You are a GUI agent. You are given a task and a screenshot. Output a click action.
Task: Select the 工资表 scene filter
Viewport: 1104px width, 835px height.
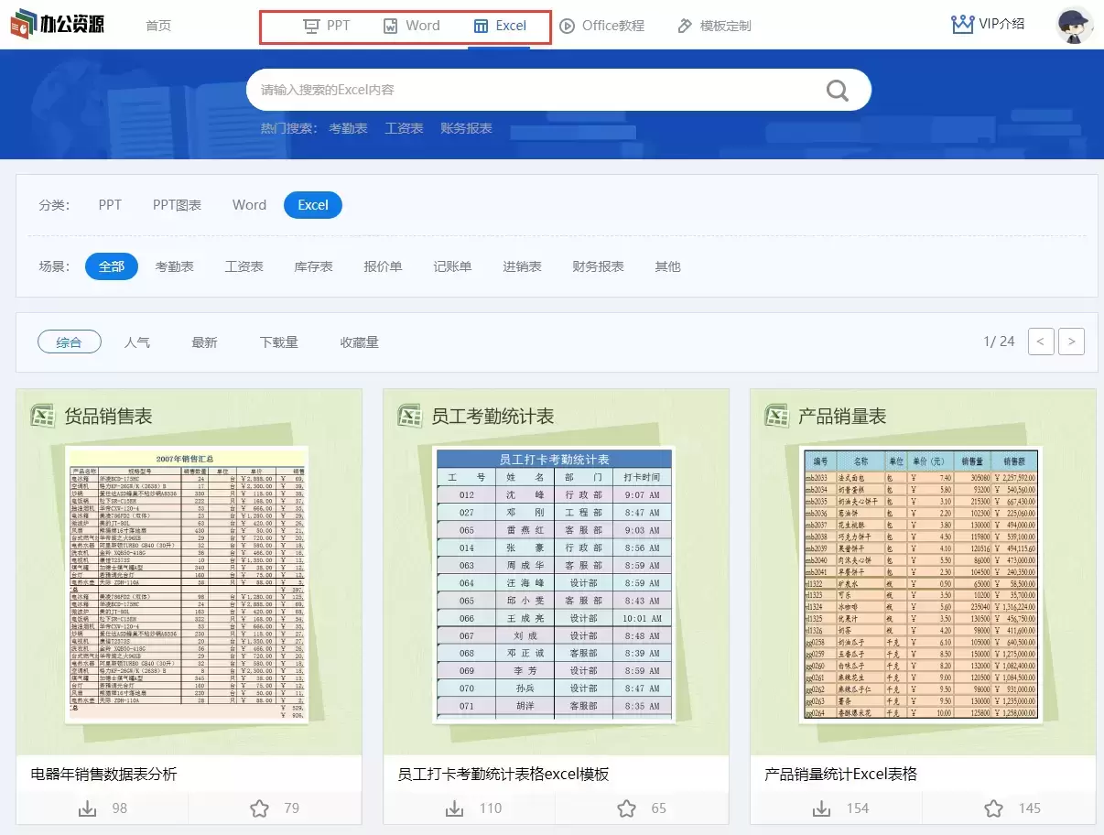tap(244, 266)
